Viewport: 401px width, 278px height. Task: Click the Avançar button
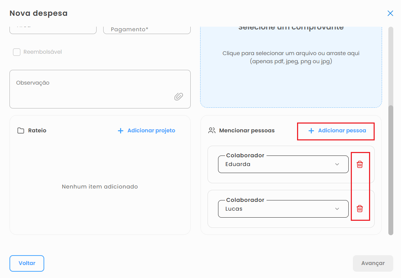[x=373, y=263]
